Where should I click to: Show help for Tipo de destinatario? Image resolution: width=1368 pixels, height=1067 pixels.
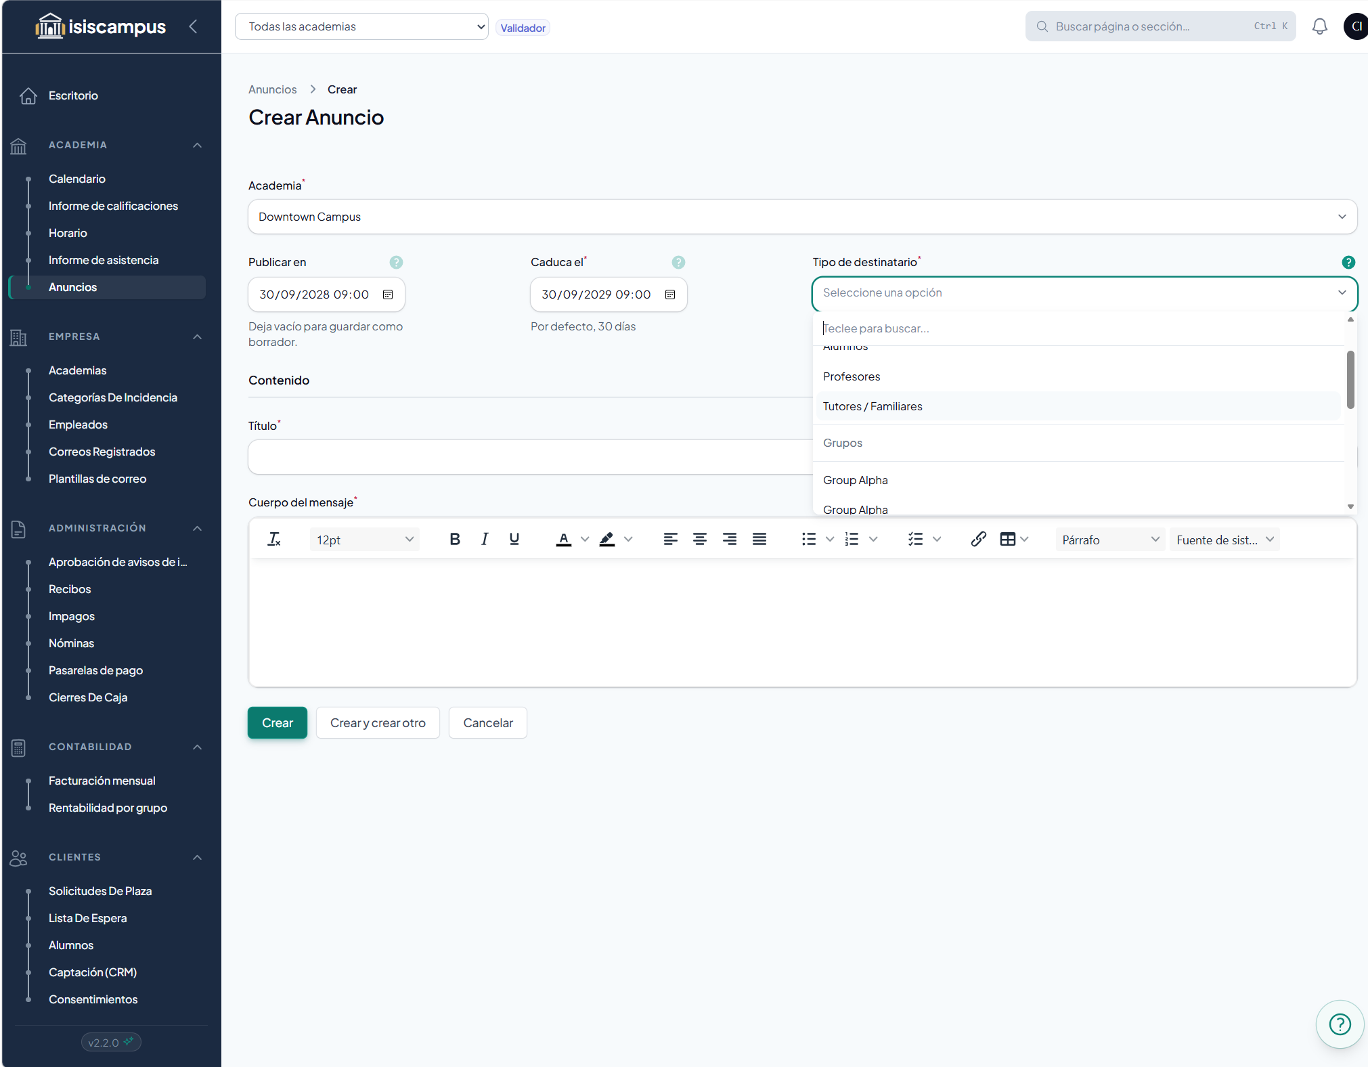click(x=1348, y=262)
